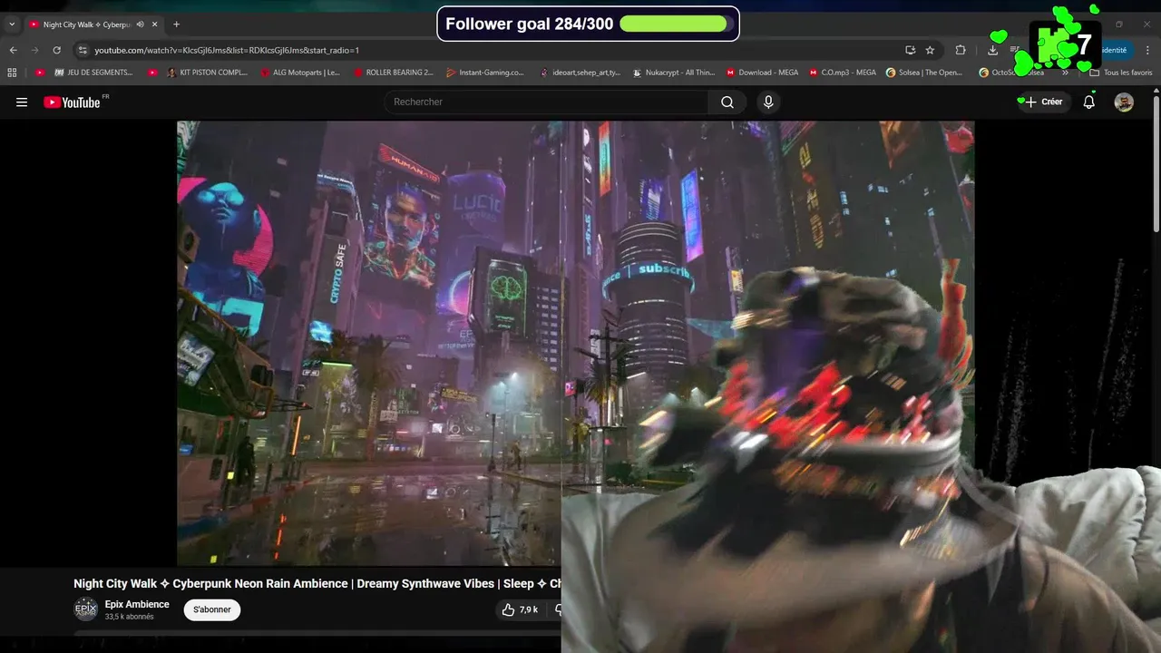Open Epix Ambience channel avatar

click(x=85, y=609)
